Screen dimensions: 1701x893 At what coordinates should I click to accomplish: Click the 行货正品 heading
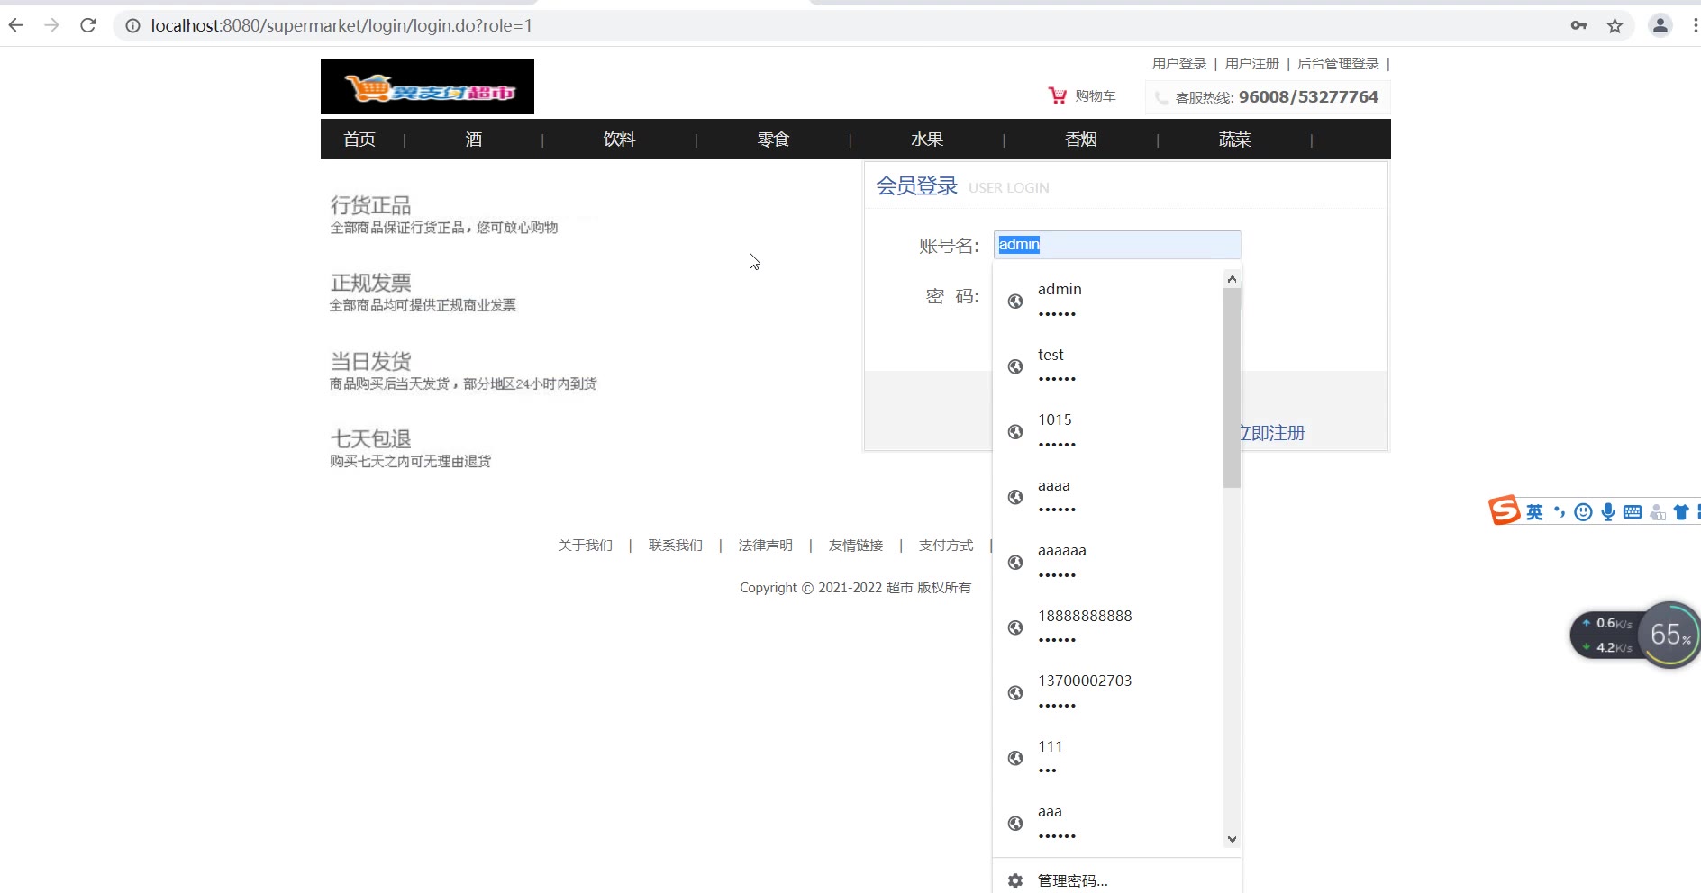(x=370, y=205)
